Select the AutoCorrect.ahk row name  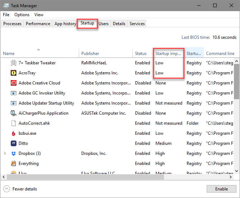(x=34, y=123)
